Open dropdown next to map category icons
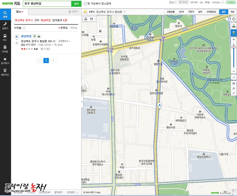This screenshot has width=237, height=196. click(96, 19)
